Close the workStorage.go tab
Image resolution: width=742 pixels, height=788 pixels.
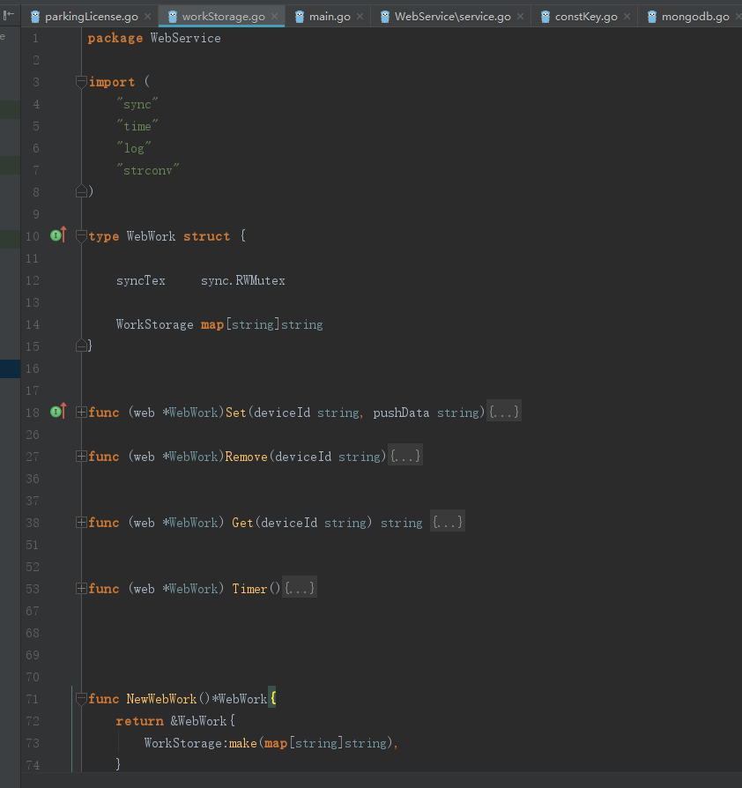(275, 17)
